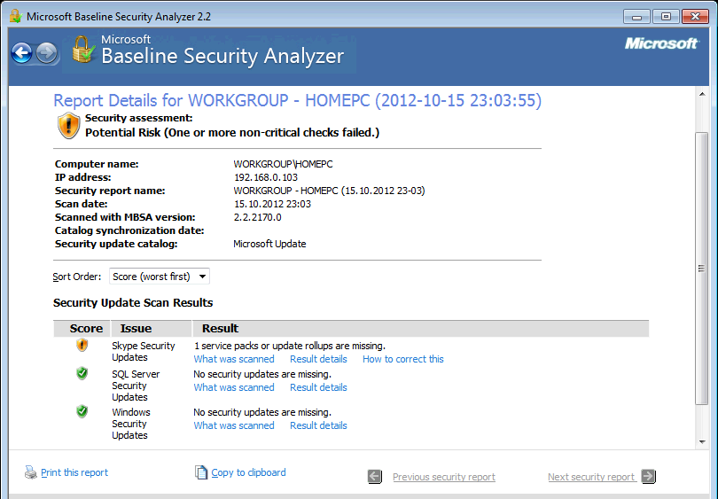Click the '1 service packs or update rollups' result
This screenshot has width=718, height=499.
point(289,346)
